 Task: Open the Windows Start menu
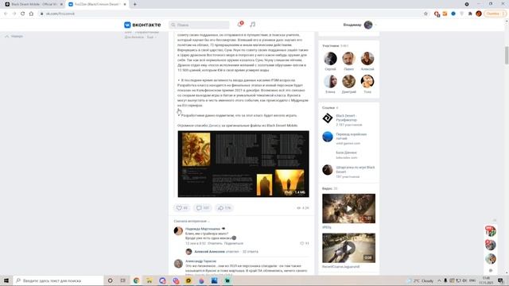click(6, 280)
